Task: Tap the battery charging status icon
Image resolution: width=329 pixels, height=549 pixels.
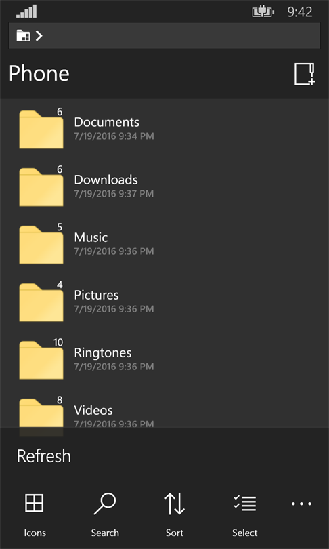Action: 263,12
